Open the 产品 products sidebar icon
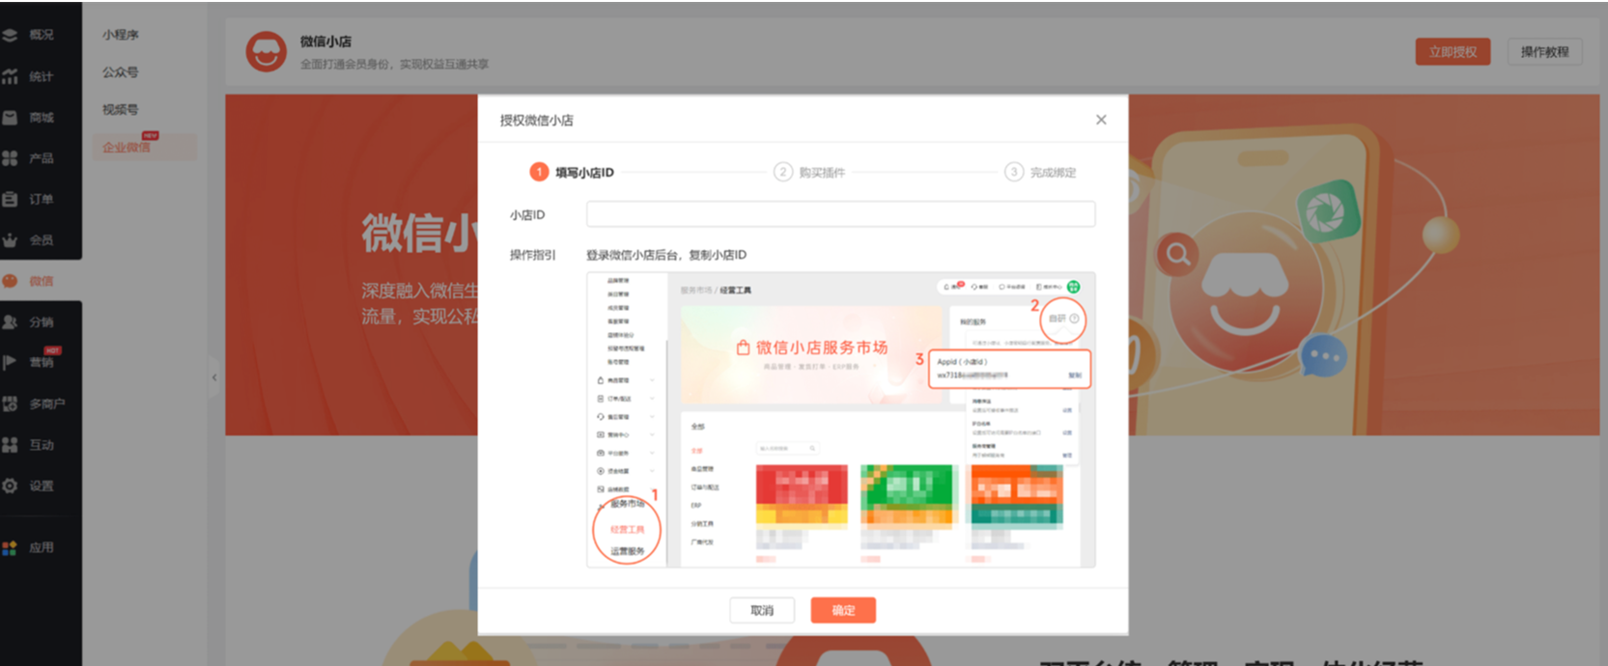Image resolution: width=1608 pixels, height=666 pixels. coord(10,158)
